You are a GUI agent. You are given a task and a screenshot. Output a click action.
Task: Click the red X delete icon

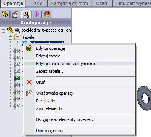(29, 82)
